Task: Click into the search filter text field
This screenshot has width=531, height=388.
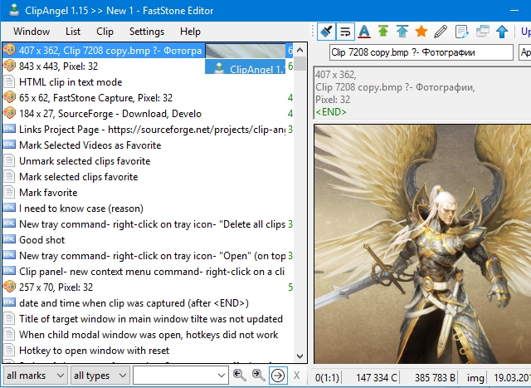Action: click(x=174, y=376)
